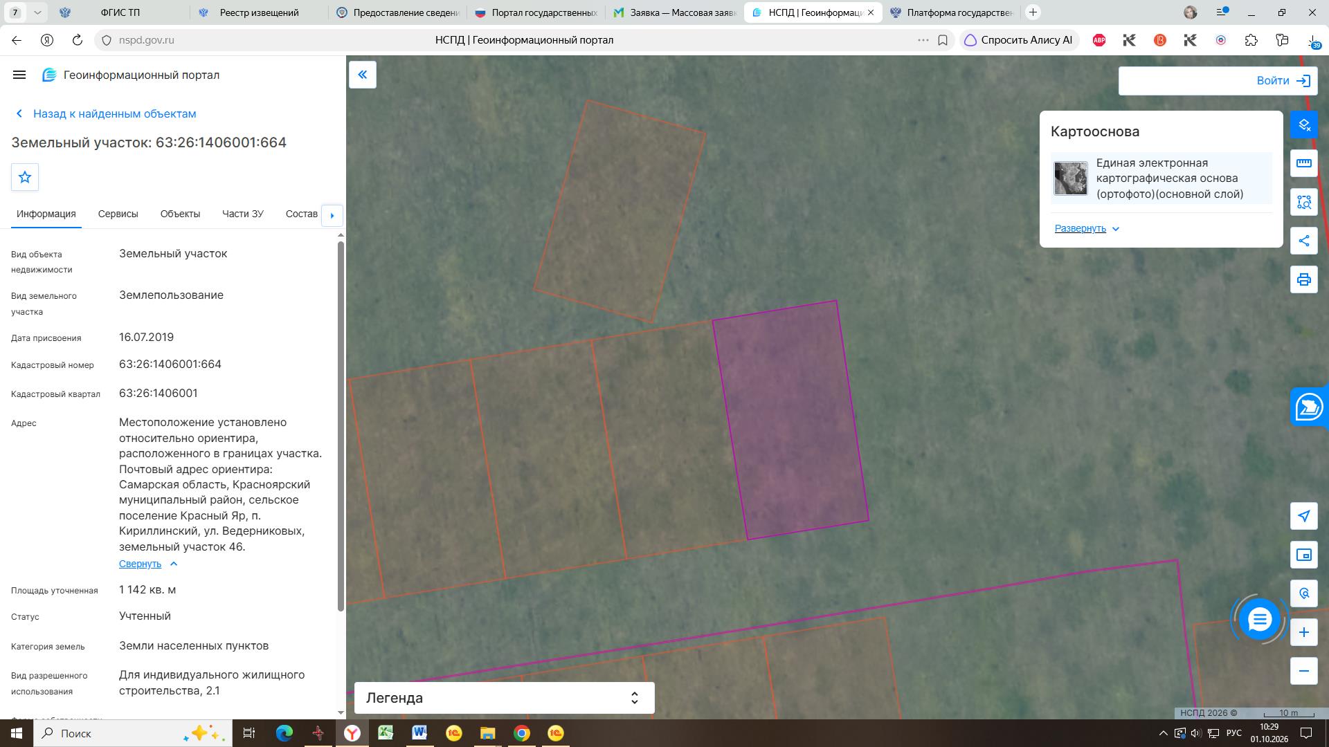Open Word from the Windows taskbar

click(419, 733)
